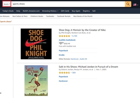Open the Books category dropdown
This screenshot has width=140, height=98.
coord(7,4)
